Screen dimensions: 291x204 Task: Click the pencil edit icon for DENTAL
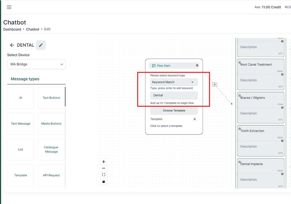41,45
